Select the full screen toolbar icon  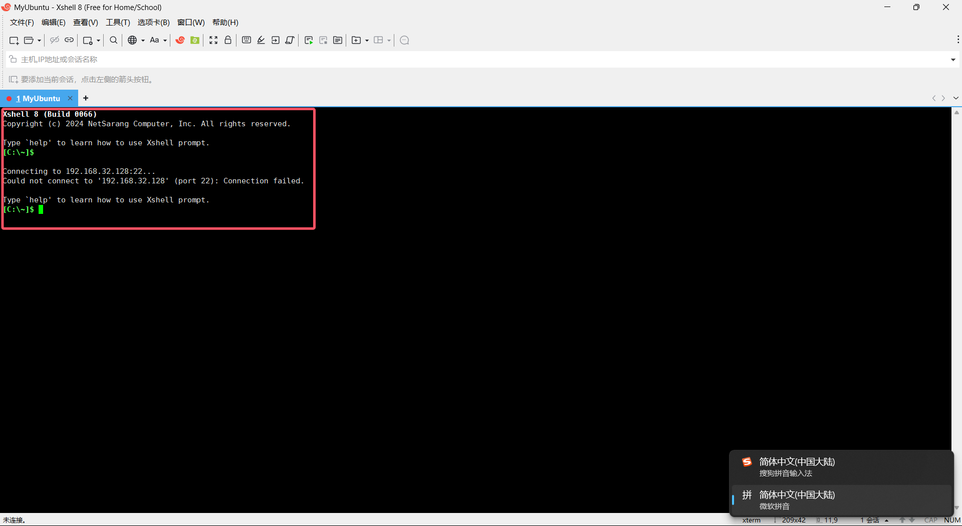coord(213,40)
